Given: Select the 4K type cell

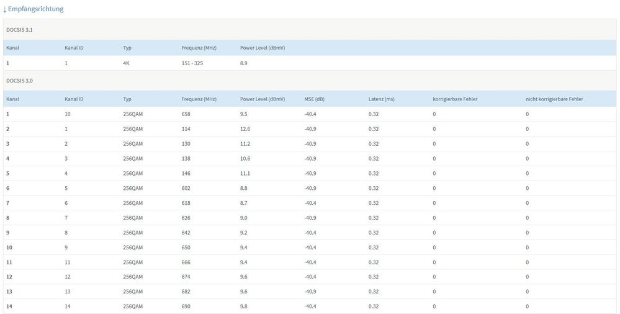Looking at the screenshot, I should click(x=126, y=63).
